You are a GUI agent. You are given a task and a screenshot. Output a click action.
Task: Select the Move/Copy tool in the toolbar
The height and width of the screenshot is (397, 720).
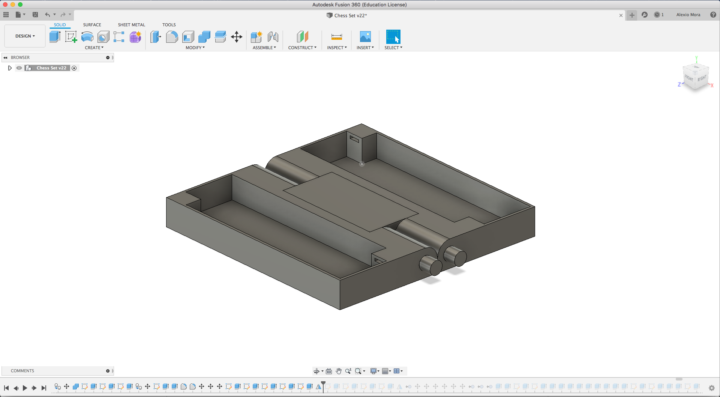click(x=237, y=37)
